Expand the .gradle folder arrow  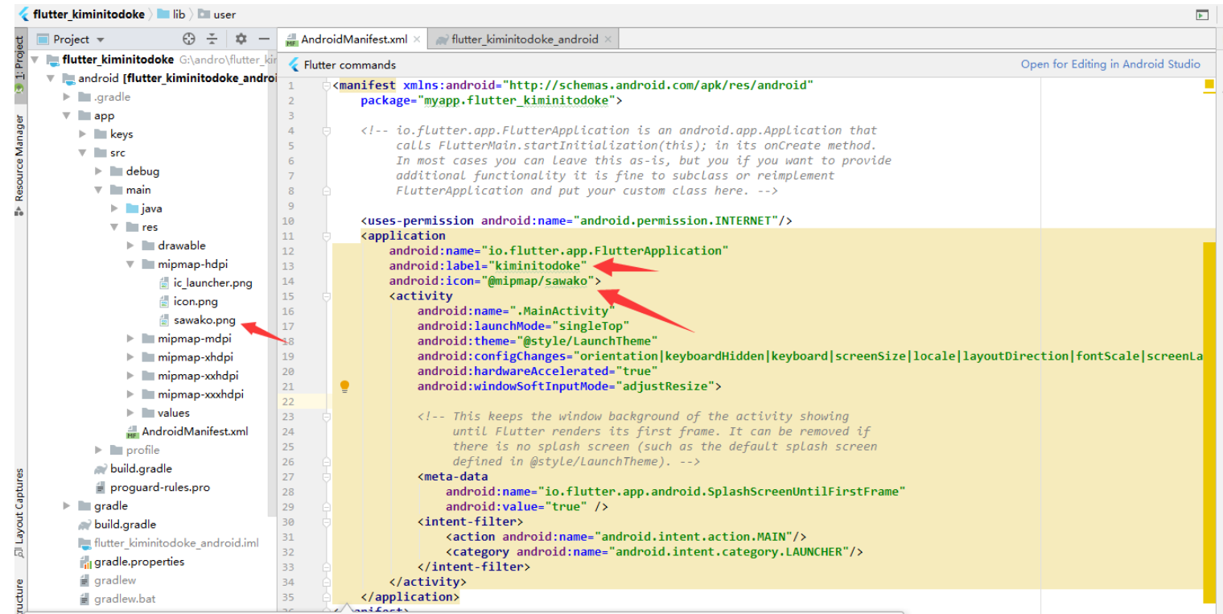click(68, 97)
